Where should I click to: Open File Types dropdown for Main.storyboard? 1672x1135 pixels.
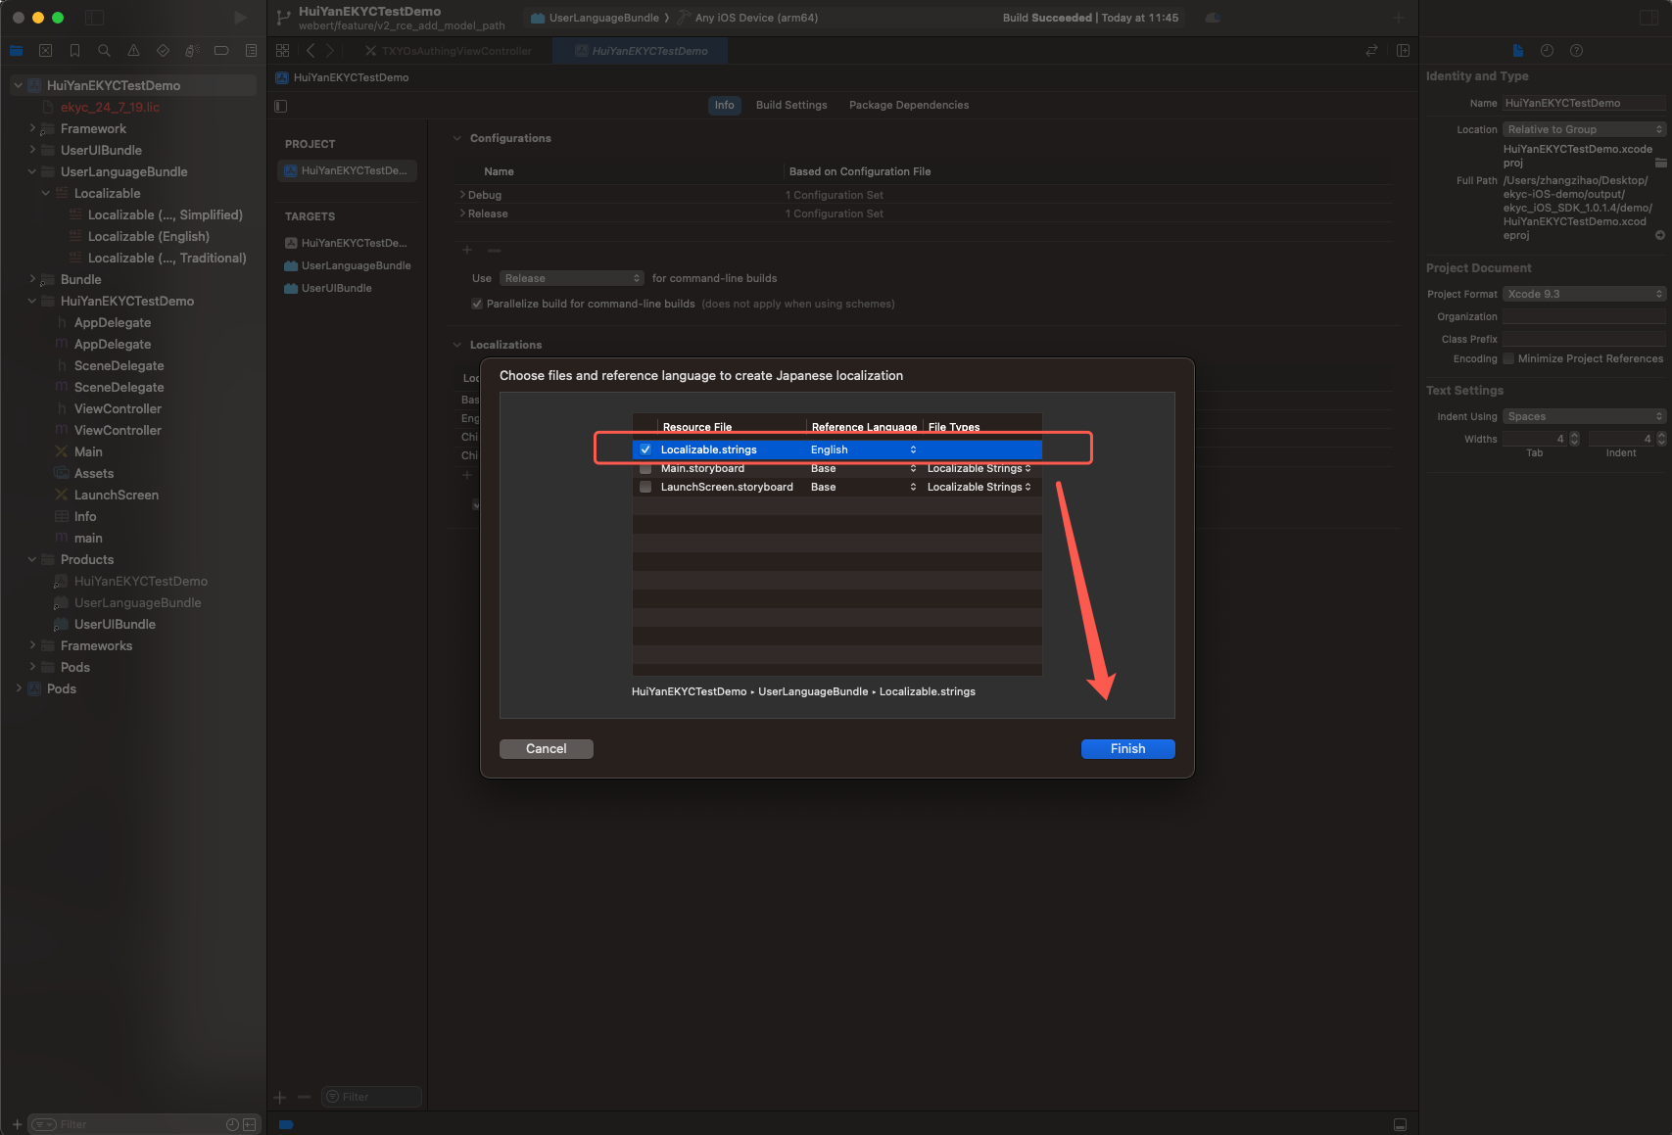tap(979, 468)
